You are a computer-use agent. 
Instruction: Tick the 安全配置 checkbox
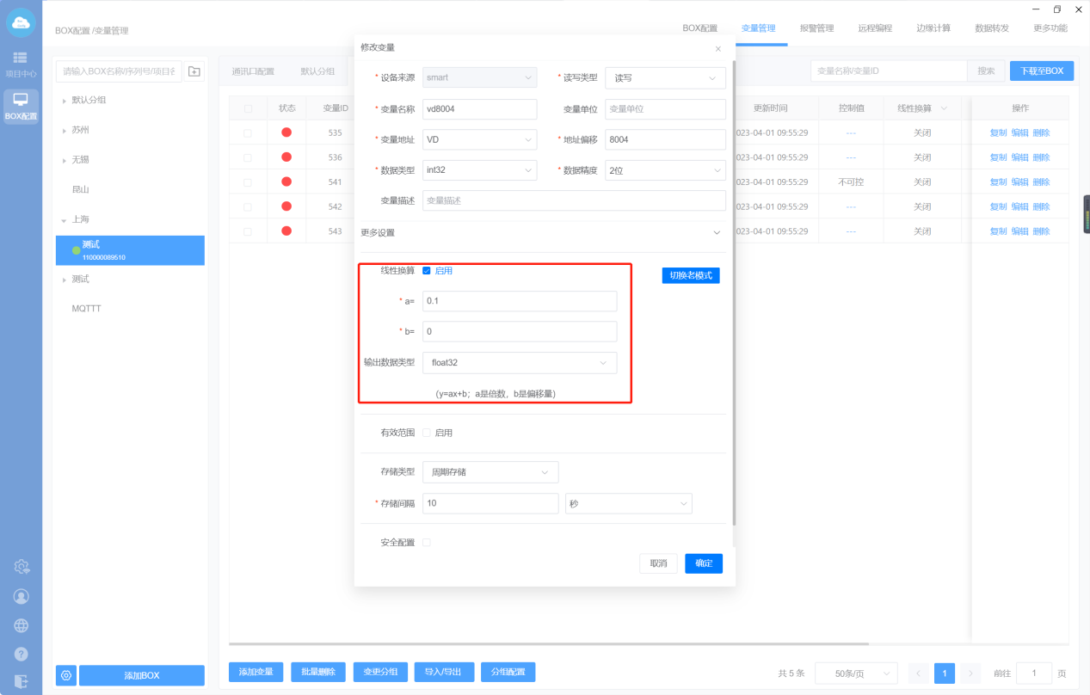coord(427,543)
